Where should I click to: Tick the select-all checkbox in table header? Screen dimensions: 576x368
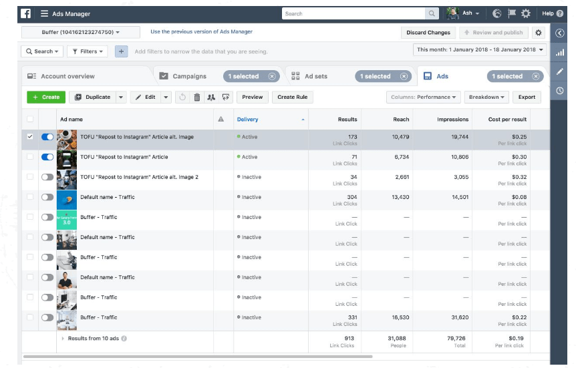[29, 120]
